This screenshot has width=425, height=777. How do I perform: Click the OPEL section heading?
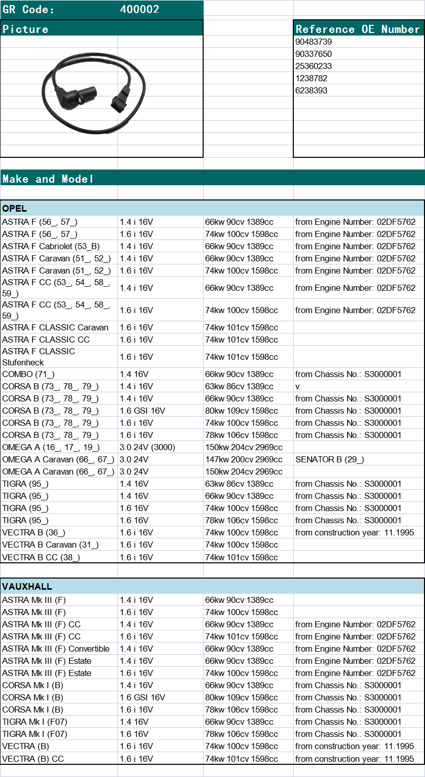click(212, 208)
